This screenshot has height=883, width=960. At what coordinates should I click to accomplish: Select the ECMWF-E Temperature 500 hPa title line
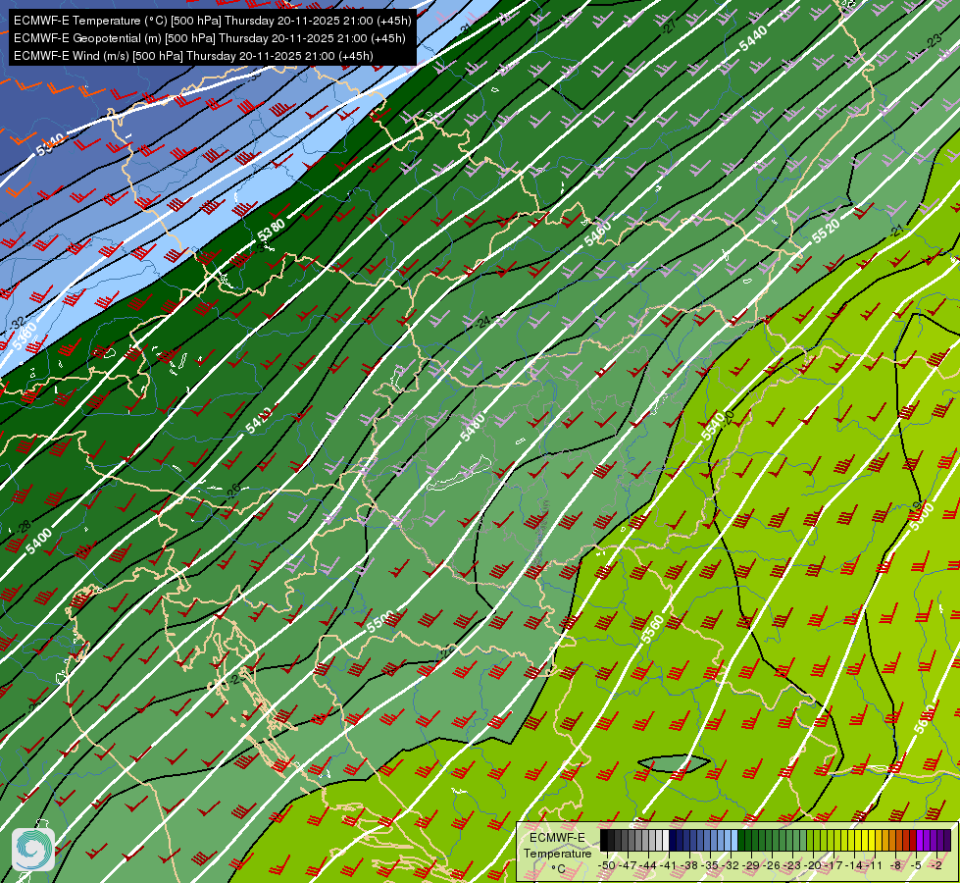pos(213,21)
